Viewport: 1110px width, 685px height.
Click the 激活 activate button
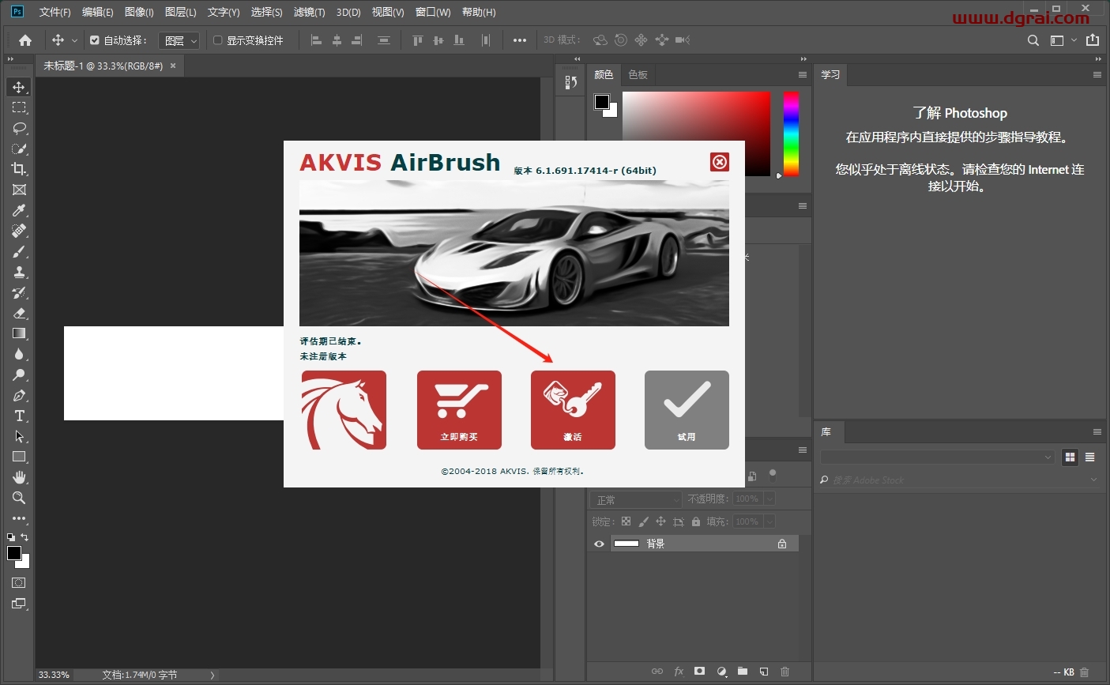coord(573,410)
